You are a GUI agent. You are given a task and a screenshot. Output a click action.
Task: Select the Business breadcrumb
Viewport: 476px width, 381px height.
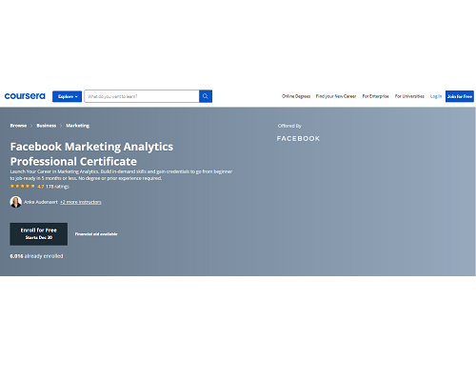(47, 126)
